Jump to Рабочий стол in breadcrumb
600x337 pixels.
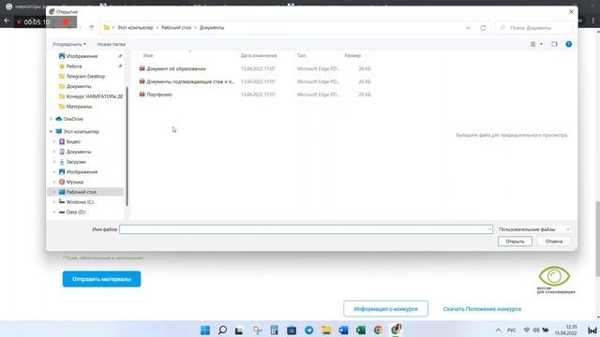(x=176, y=28)
